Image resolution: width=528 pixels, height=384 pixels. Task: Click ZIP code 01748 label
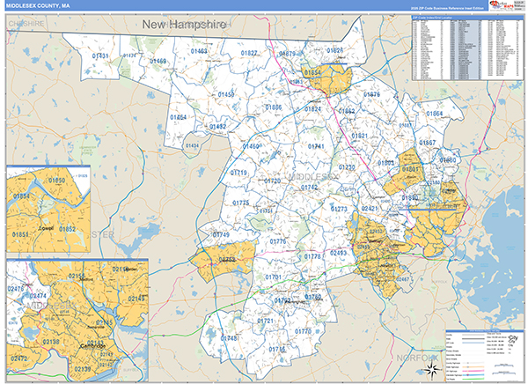pyautogui.click(x=229, y=338)
